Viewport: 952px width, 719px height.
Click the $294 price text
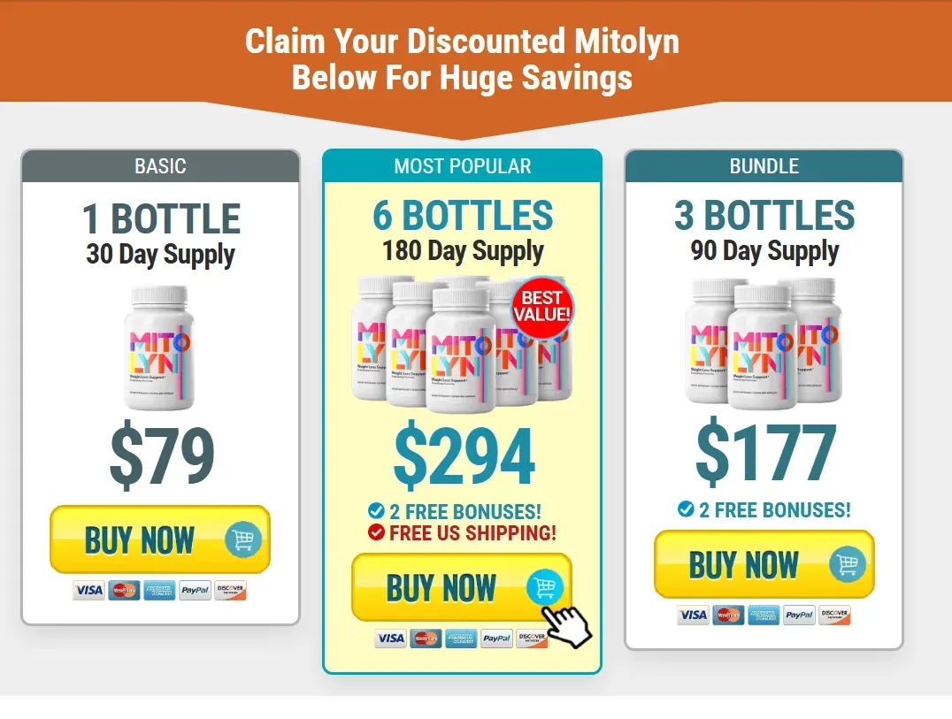click(x=464, y=456)
